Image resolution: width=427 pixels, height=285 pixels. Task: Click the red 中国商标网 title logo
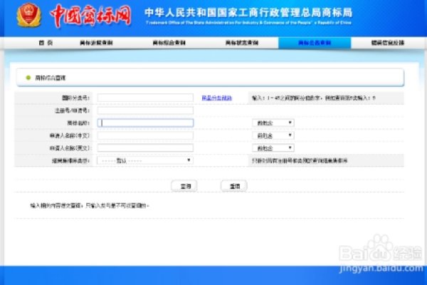pyautogui.click(x=90, y=16)
